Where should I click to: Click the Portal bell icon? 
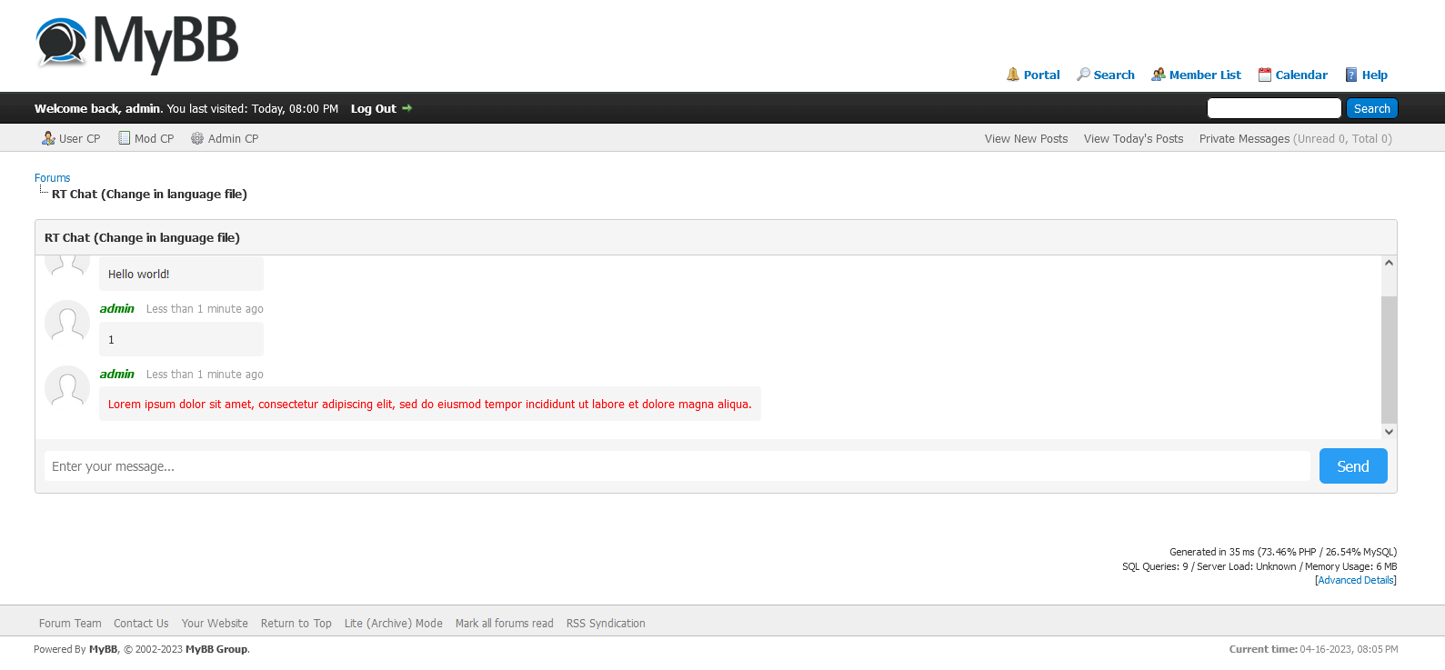pos(1012,75)
